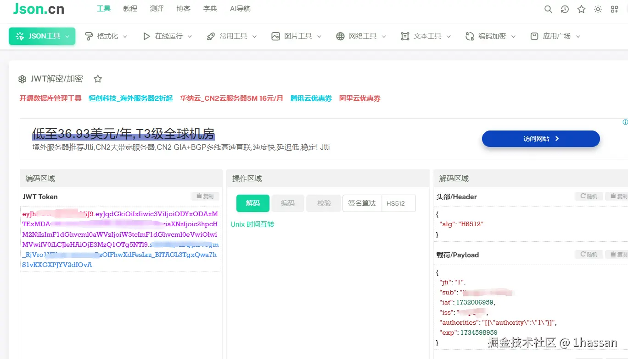Click the app store icon beside 应用广场
628x359 pixels.
tap(534, 36)
